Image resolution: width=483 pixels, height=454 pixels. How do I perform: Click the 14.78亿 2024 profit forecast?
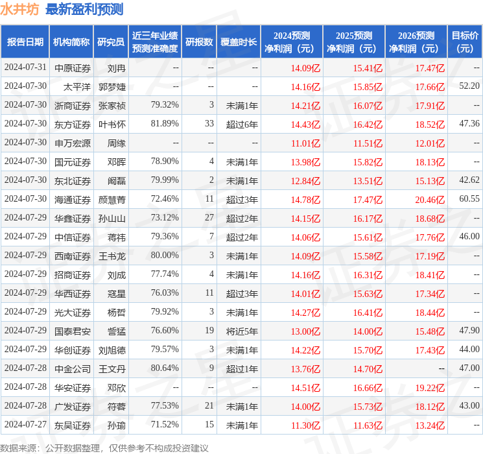click(x=305, y=200)
